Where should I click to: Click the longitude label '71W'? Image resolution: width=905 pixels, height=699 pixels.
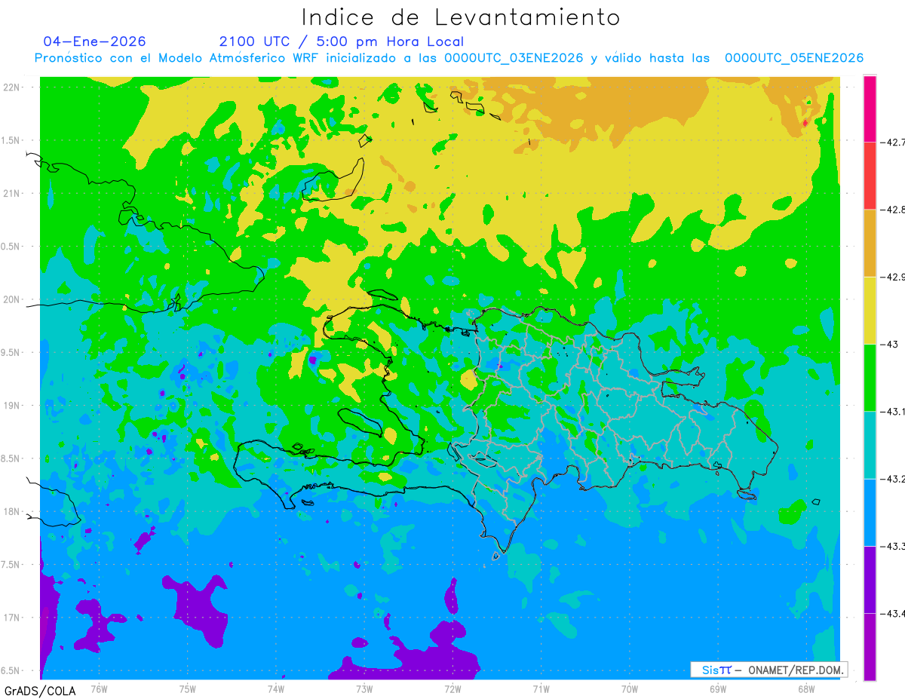[x=541, y=689]
